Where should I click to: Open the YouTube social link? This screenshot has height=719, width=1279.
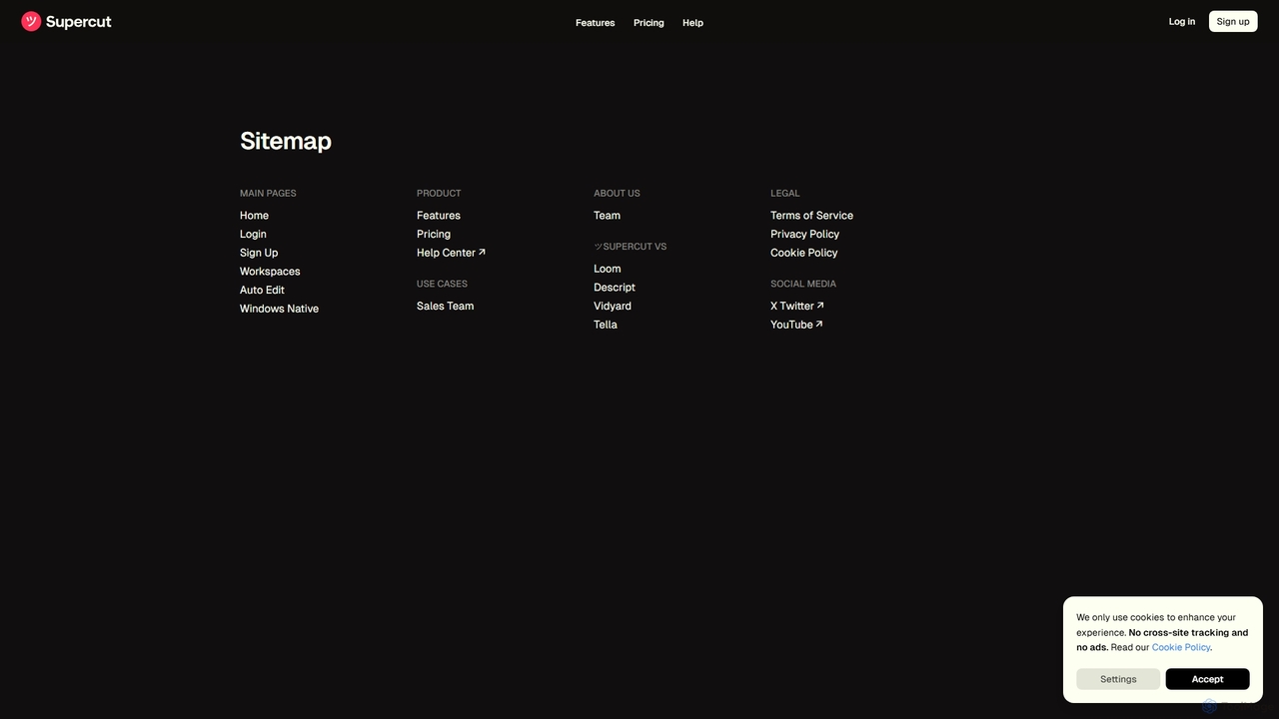[796, 325]
